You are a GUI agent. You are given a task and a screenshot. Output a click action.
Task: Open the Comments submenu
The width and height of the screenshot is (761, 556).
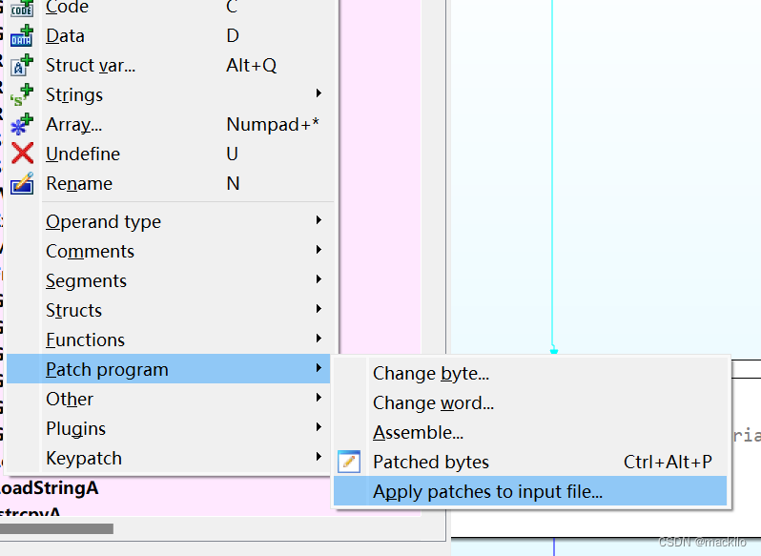click(170, 252)
